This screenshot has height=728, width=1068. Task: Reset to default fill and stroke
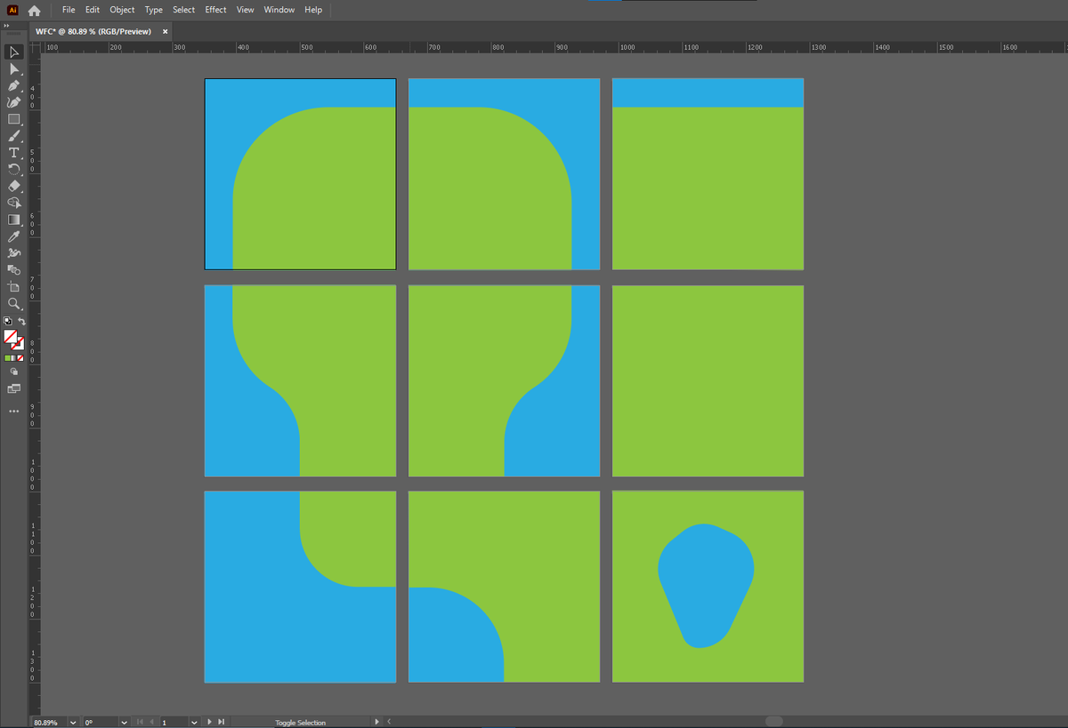(8, 321)
